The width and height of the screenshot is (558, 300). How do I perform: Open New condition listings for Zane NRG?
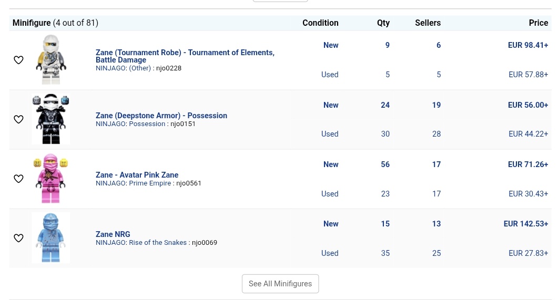coord(331,224)
